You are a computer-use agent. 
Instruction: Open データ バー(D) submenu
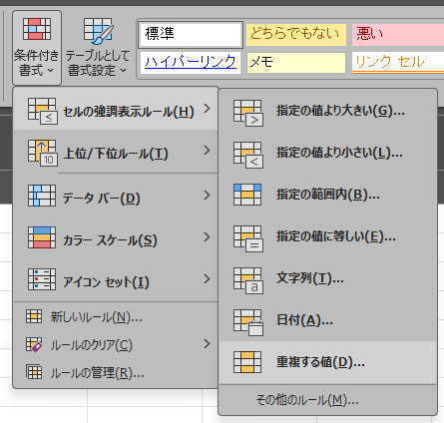(116, 196)
